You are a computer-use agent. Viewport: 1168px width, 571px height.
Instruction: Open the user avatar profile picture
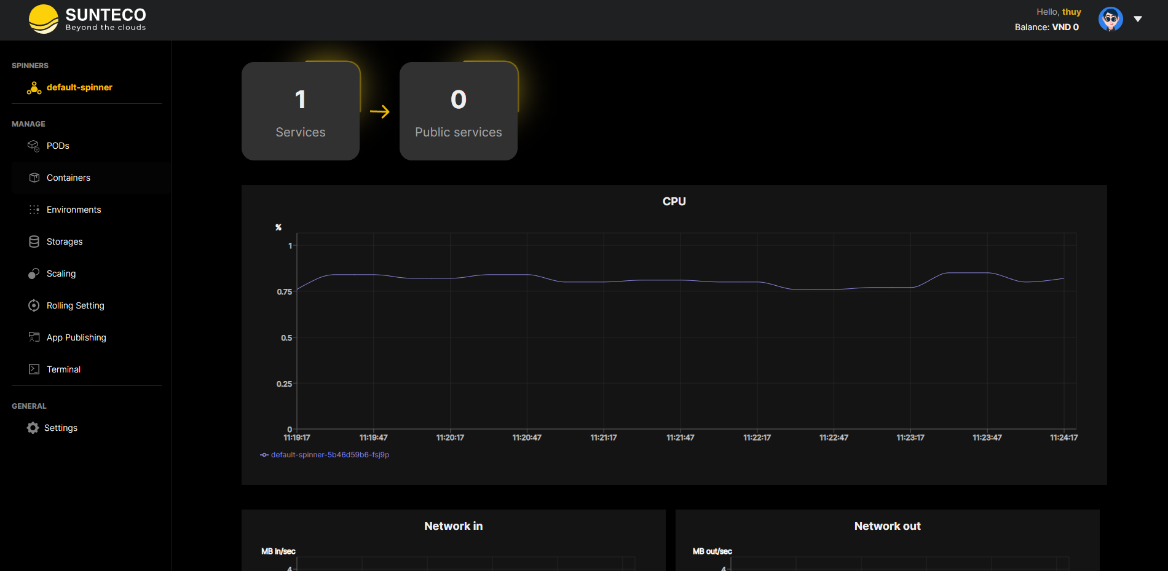click(x=1110, y=19)
